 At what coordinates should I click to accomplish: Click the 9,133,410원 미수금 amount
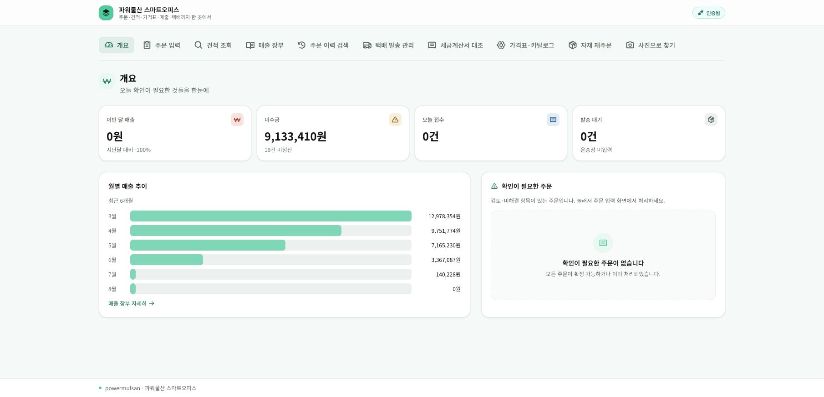point(295,136)
